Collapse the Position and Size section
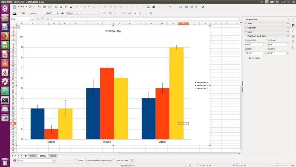The height and width of the screenshot is (167, 296). coord(246,36)
